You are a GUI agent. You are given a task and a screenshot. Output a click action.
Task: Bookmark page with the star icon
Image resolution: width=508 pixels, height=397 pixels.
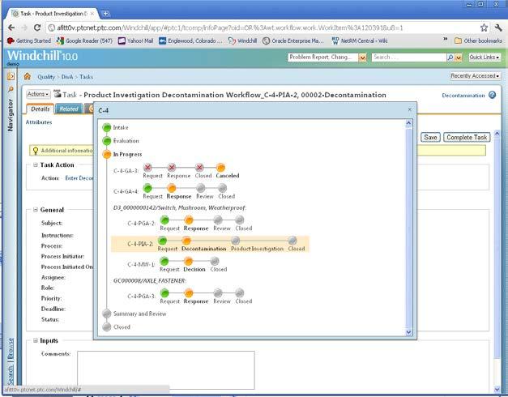pos(484,28)
